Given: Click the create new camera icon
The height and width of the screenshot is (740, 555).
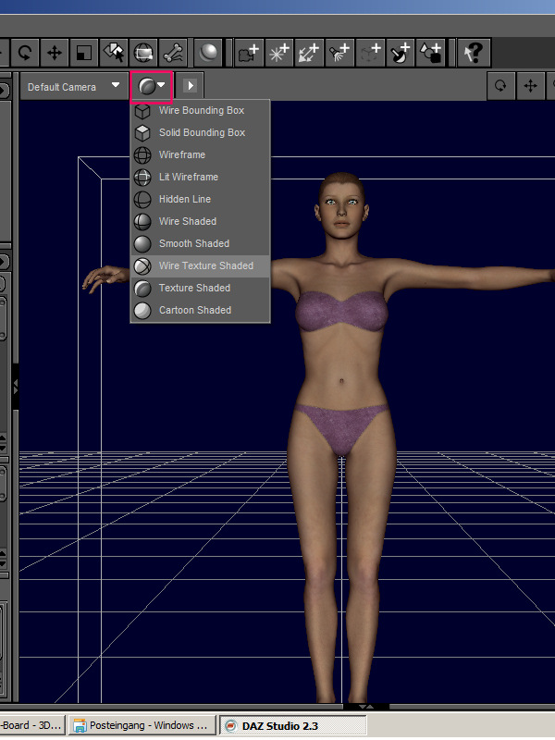Looking at the screenshot, I should coord(249,53).
